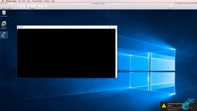Click the network drives warning notification
Screen dimensions: 197x111
179,106
